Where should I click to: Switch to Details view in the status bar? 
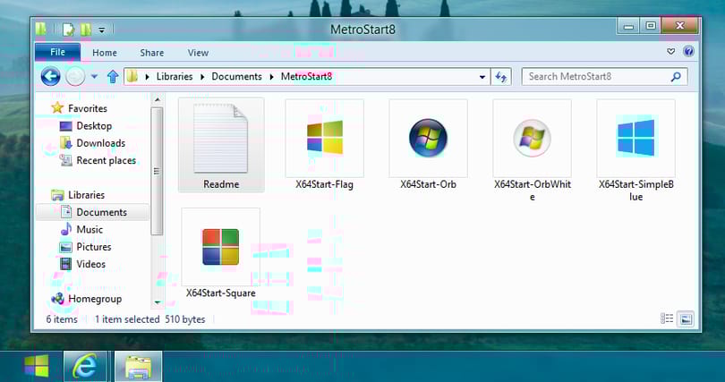[x=667, y=318]
